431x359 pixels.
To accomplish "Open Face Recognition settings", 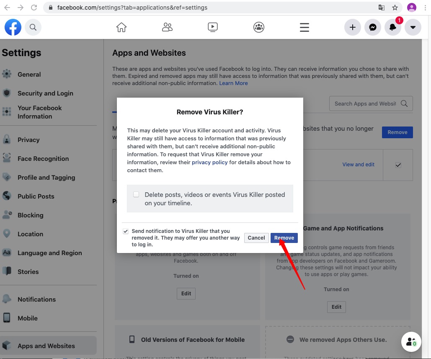I will (x=43, y=159).
